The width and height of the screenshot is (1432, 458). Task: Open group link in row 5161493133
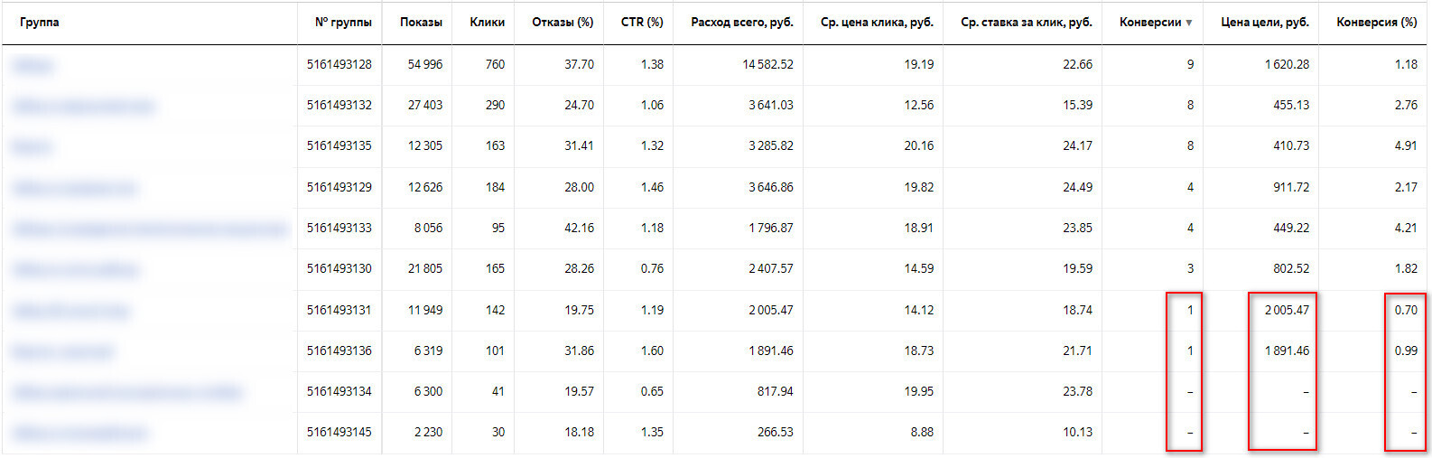tap(150, 229)
